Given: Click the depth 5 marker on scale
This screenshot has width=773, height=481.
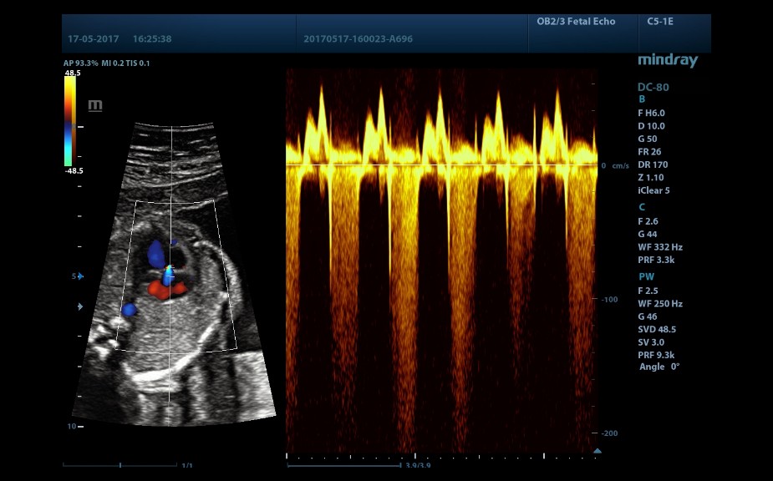Looking at the screenshot, I should tap(74, 276).
